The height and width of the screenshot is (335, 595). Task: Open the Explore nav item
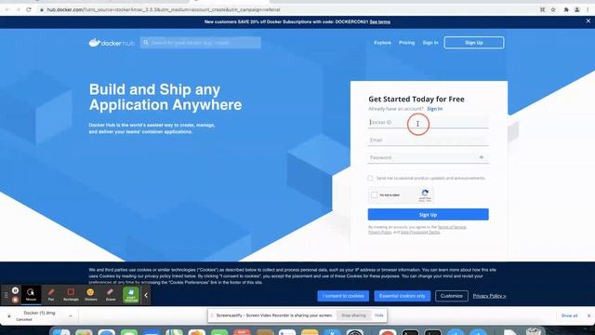pos(382,43)
